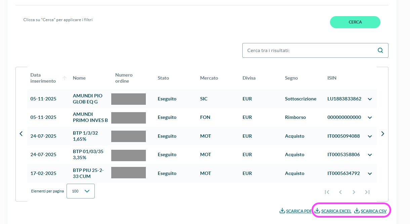Click the Rimborso cell
Screen dimensions: 410x224
[x=295, y=117]
